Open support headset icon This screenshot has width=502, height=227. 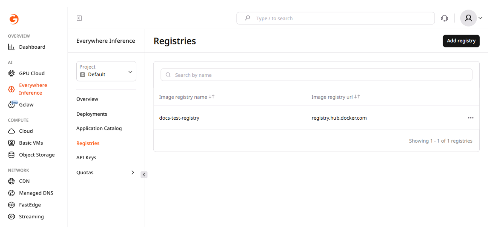coord(444,18)
